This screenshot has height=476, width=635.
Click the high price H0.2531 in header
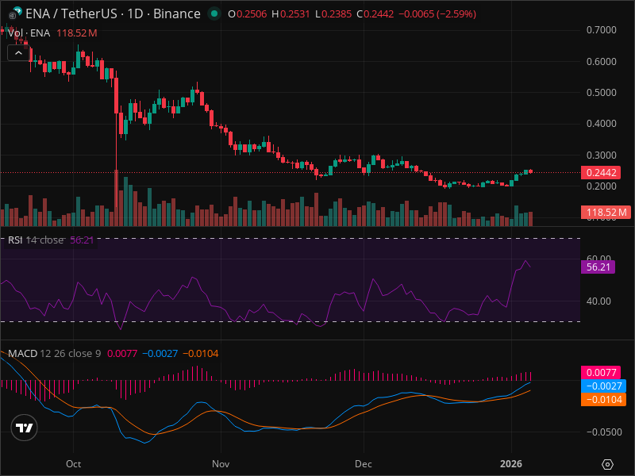coord(291,14)
